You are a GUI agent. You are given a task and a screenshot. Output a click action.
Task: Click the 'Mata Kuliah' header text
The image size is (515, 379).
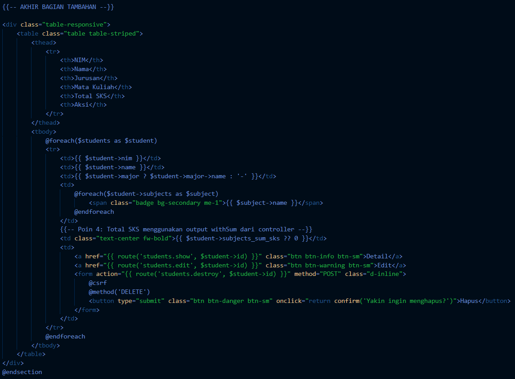(x=94, y=87)
